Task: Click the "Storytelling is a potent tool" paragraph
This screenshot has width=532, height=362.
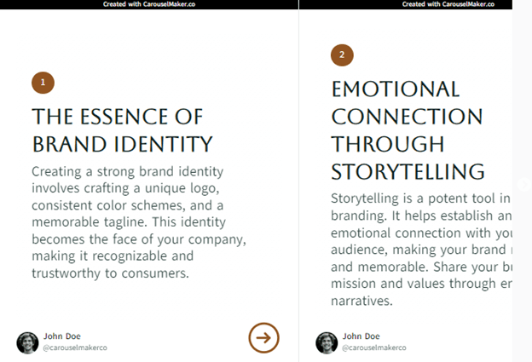Action: point(421,250)
